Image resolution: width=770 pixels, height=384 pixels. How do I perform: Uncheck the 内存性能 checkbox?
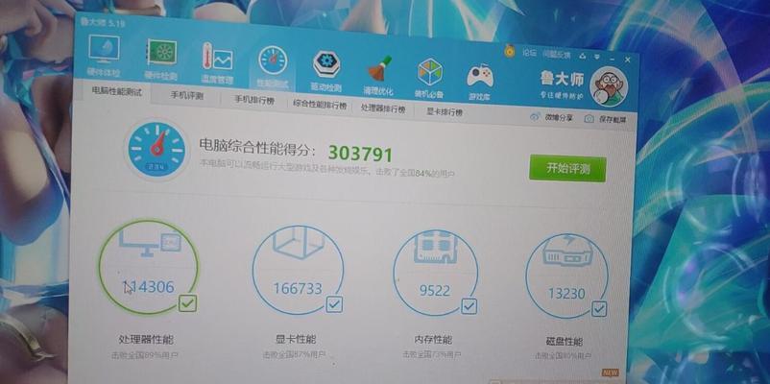pos(469,306)
